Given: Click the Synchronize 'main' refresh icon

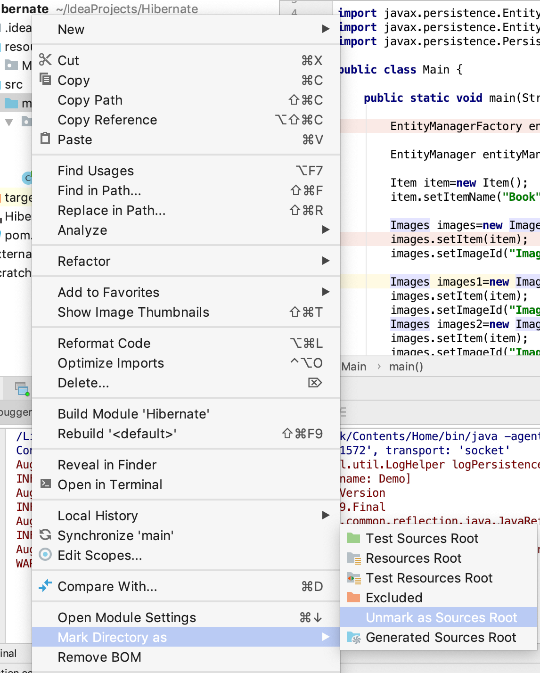Looking at the screenshot, I should 45,534.
